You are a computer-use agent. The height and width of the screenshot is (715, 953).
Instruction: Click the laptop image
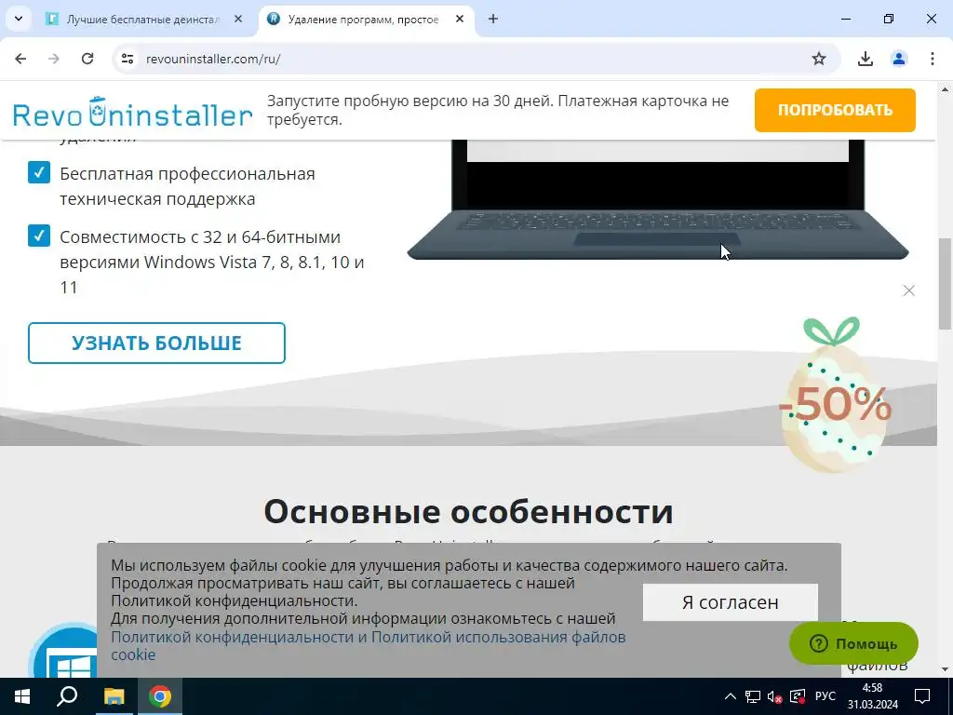point(658,199)
